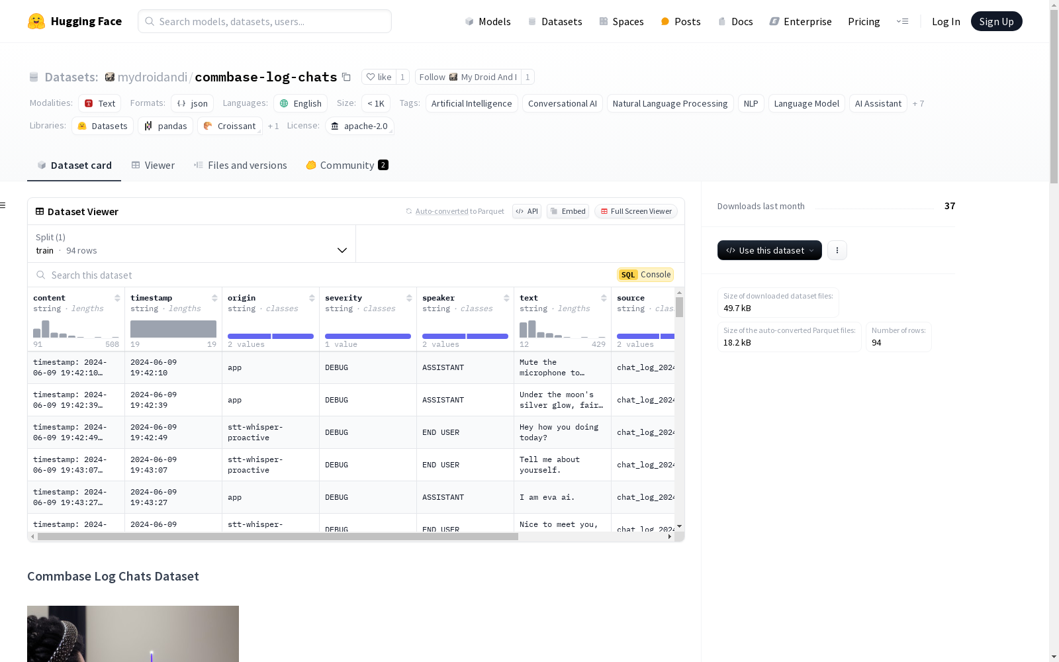Click the API button

(x=527, y=211)
